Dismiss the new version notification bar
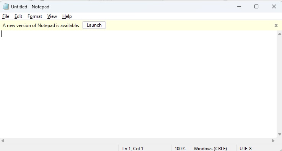The width and height of the screenshot is (282, 151). tap(276, 25)
